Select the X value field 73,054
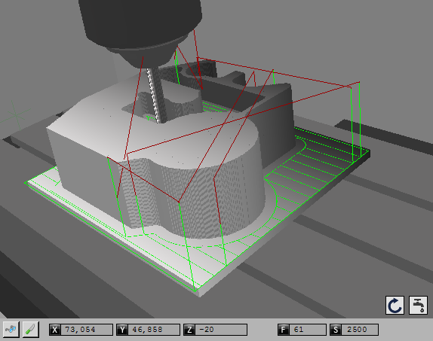 [x=87, y=330]
